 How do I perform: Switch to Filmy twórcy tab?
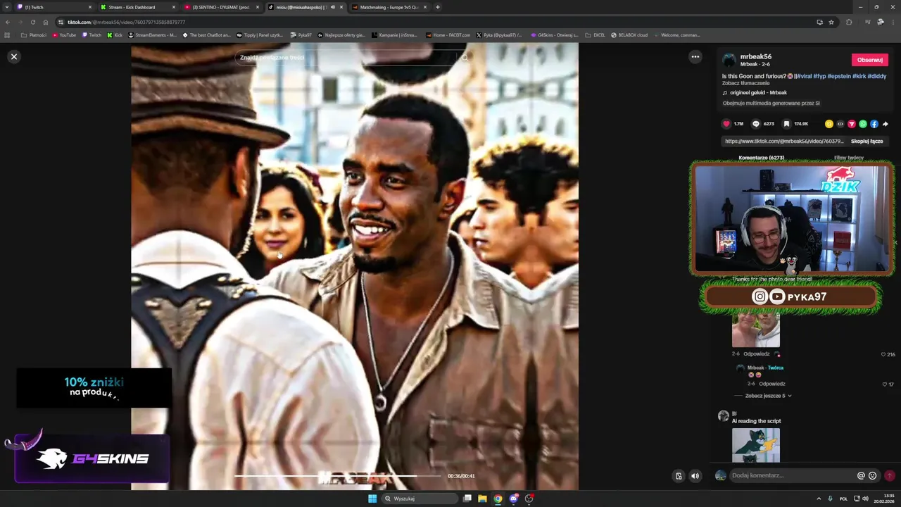849,158
